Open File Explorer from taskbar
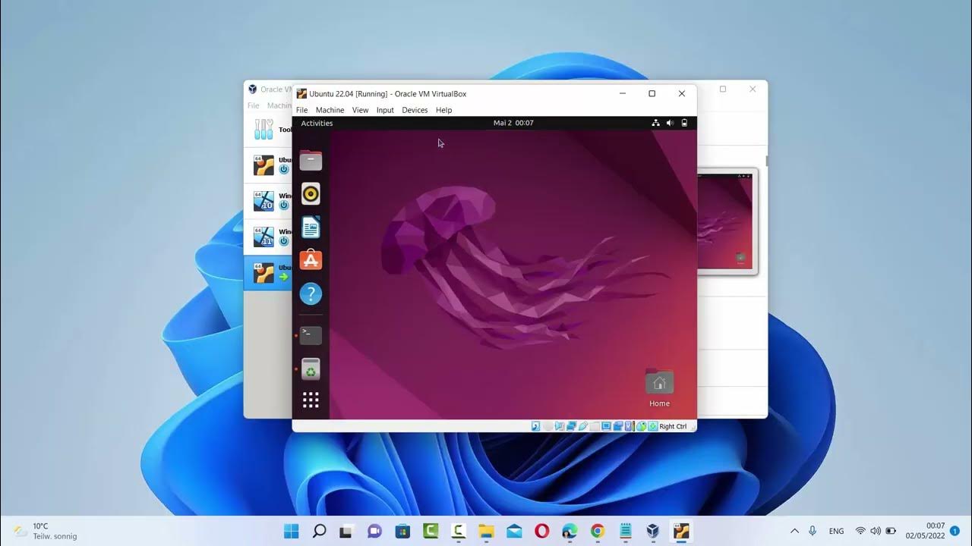Viewport: 972px width, 546px height. (x=486, y=531)
